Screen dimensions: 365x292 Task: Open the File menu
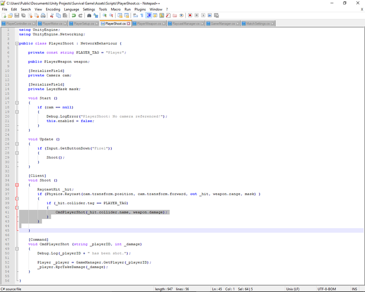(x=5, y=9)
